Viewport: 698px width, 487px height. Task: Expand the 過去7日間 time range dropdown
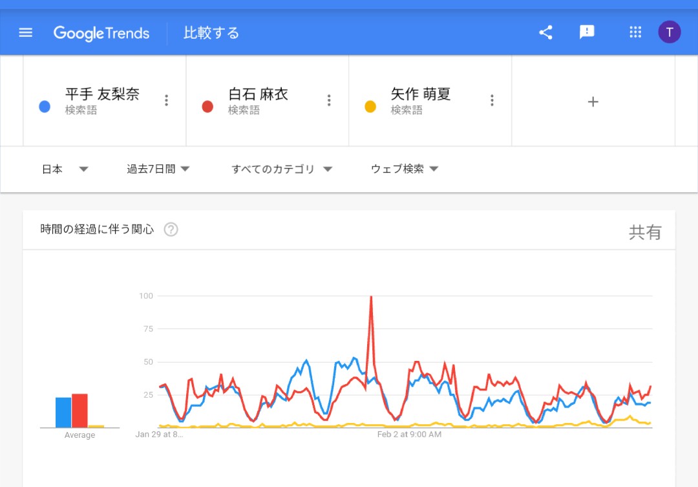pos(158,169)
